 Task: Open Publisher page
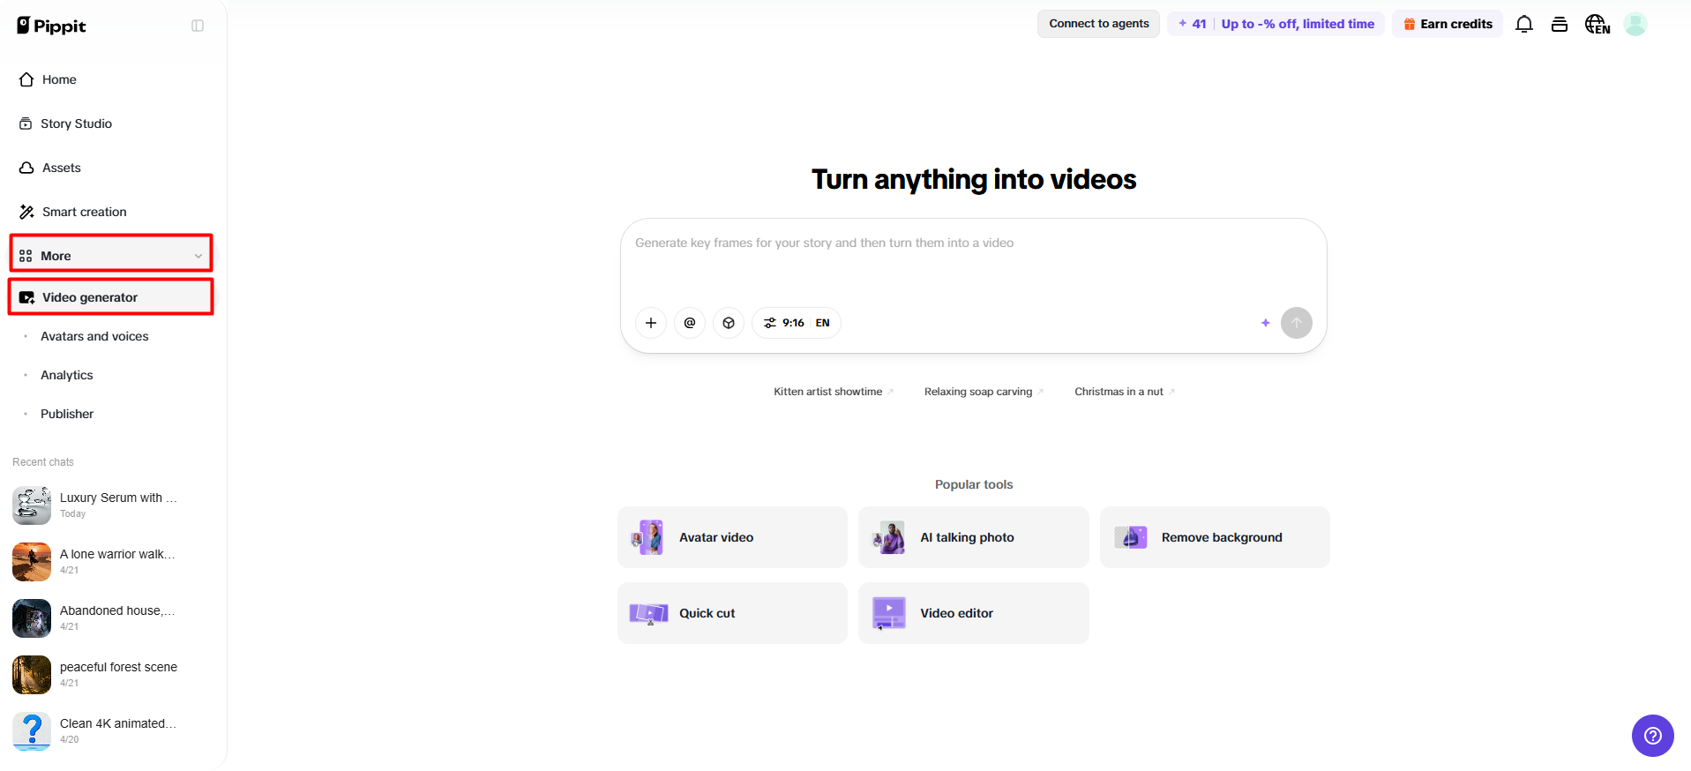click(67, 414)
